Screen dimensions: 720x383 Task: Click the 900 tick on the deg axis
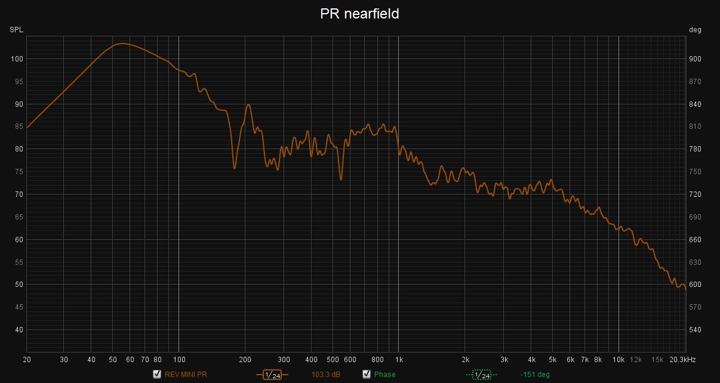[x=696, y=58]
